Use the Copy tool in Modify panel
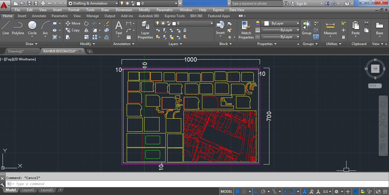Viewport: 389px width, 195px height. (73, 30)
